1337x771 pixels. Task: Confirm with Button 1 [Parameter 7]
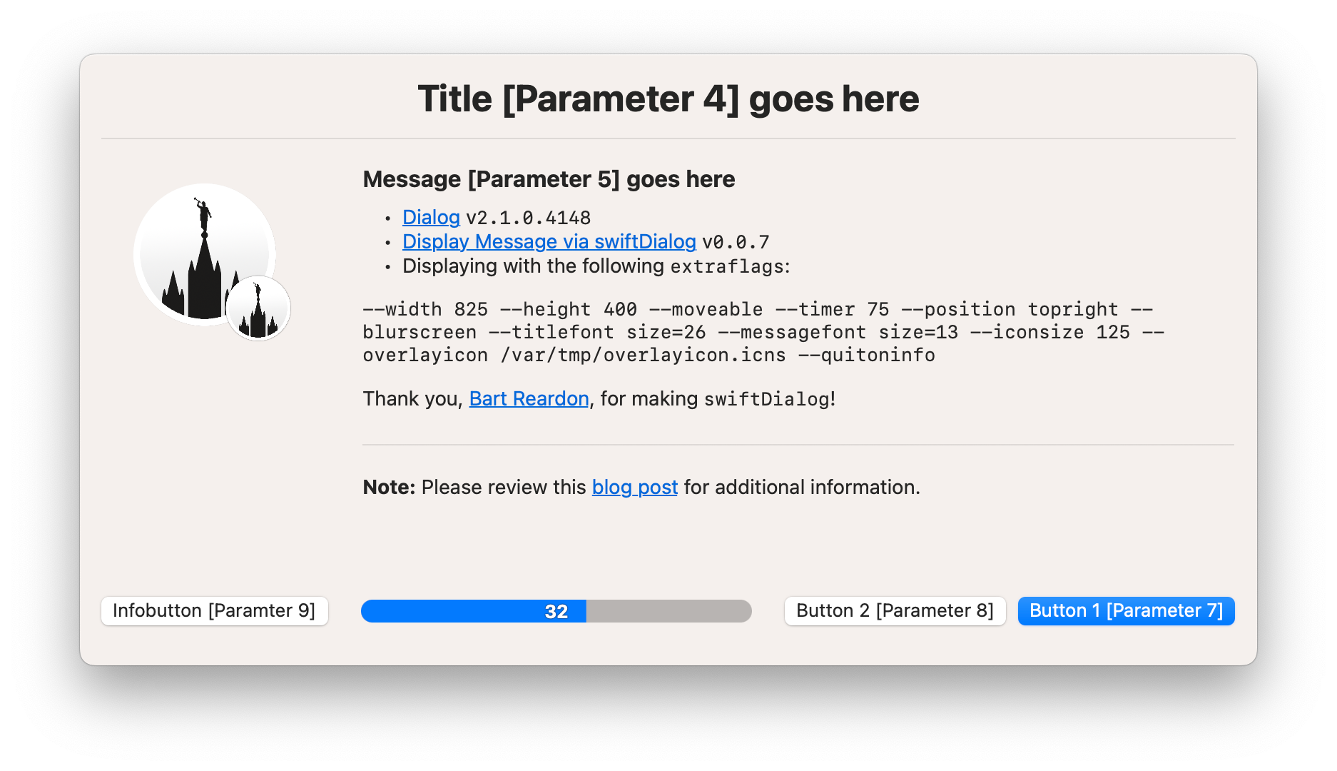click(x=1126, y=611)
